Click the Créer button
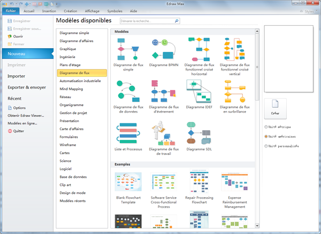 tap(275, 108)
